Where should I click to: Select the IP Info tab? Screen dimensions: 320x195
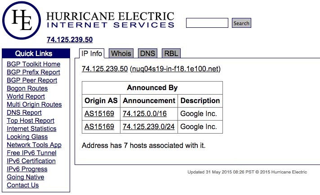pyautogui.click(x=92, y=54)
